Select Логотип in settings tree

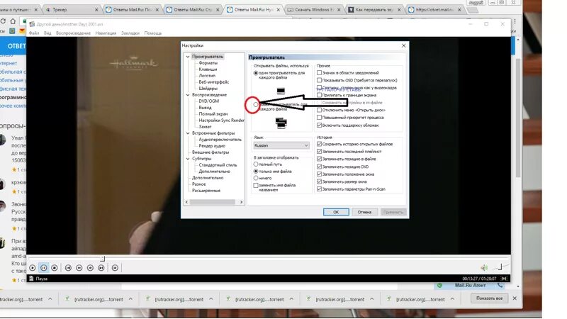[x=207, y=76]
